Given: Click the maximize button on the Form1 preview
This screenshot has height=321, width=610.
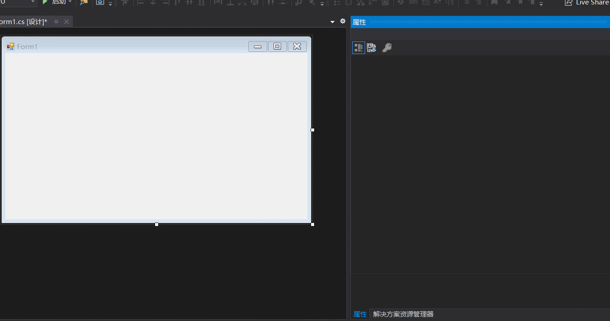Looking at the screenshot, I should 278,46.
